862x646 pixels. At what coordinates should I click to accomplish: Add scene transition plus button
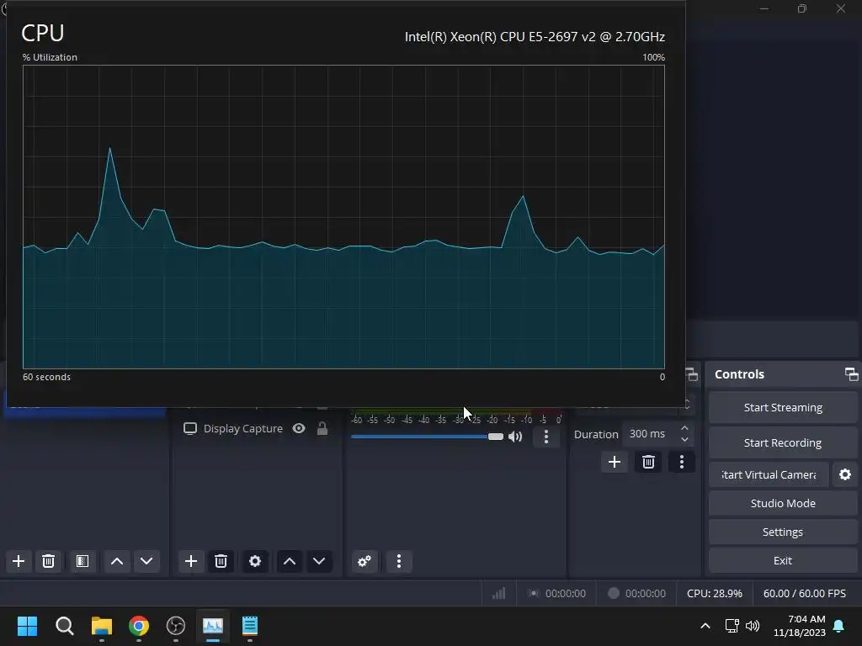point(615,462)
